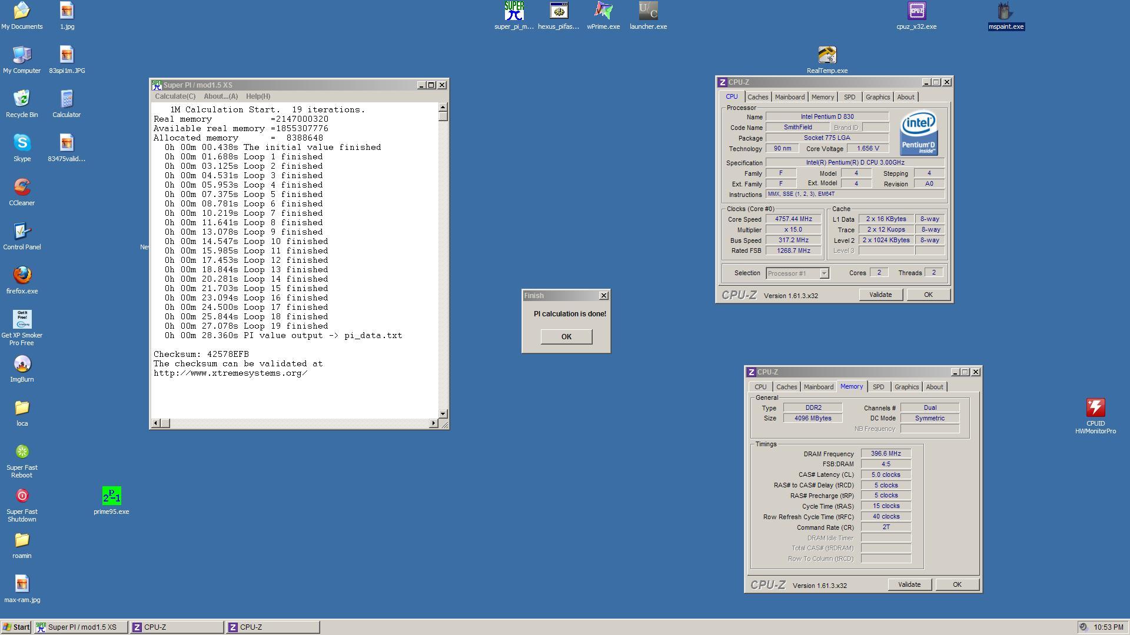
Task: Activate Super PI / mod1.5 XS taskbar button
Action: coord(81,627)
